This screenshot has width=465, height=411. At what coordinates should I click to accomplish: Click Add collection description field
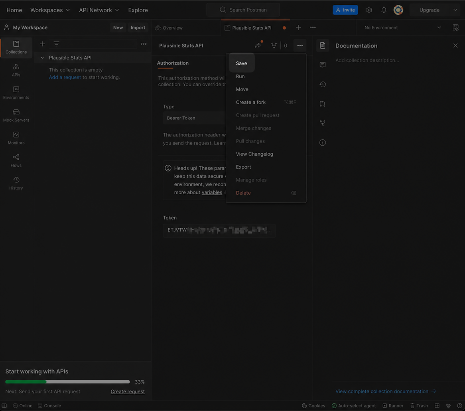[x=367, y=60]
